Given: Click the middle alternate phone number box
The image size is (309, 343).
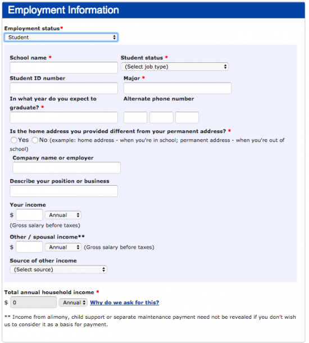Looking at the screenshot, I should point(161,117).
